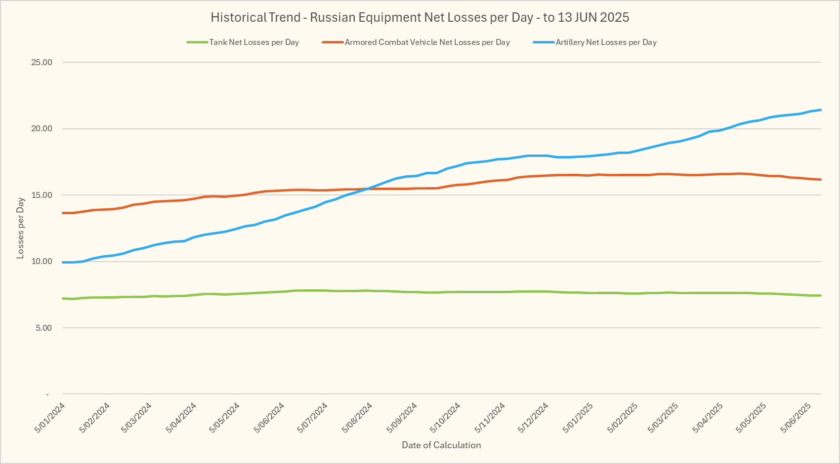Click the 10.00 value on vertical axis
Image resolution: width=840 pixels, height=464 pixels.
[42, 262]
